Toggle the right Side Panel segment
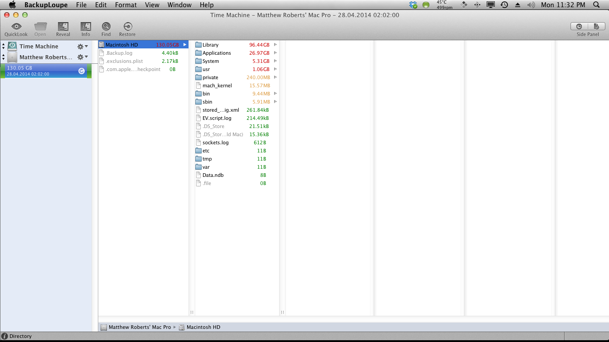609x342 pixels. [596, 27]
